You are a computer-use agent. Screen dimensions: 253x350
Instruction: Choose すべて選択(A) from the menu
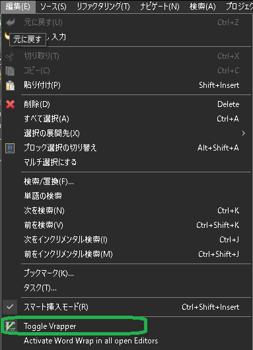click(x=126, y=118)
